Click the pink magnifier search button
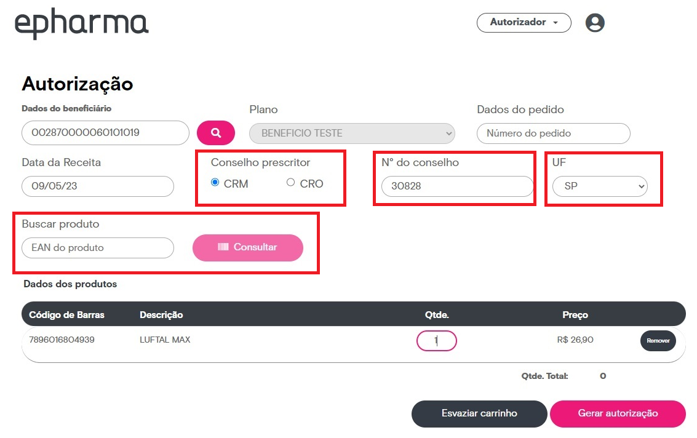Screen dimensions: 697x438 (216, 132)
